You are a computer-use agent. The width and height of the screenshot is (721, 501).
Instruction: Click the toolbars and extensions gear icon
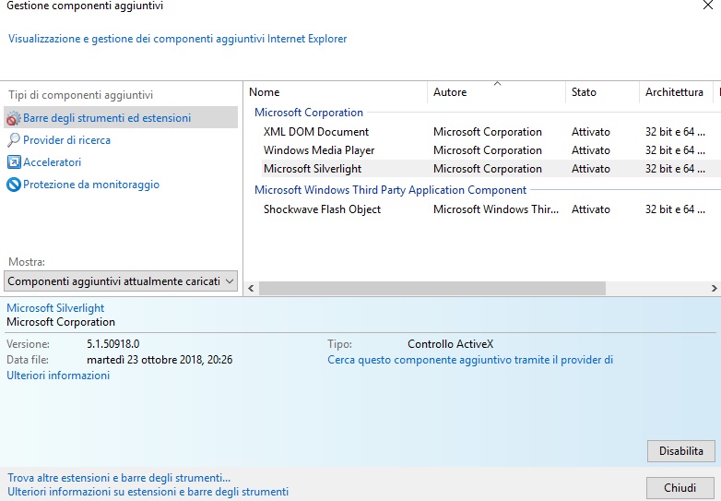[x=13, y=118]
